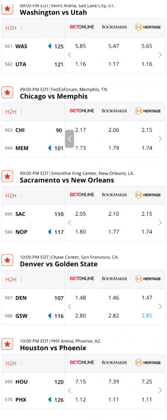Show next sportsbooks for Washington vs Utah
167x420 pixels.
pyautogui.click(x=160, y=55)
